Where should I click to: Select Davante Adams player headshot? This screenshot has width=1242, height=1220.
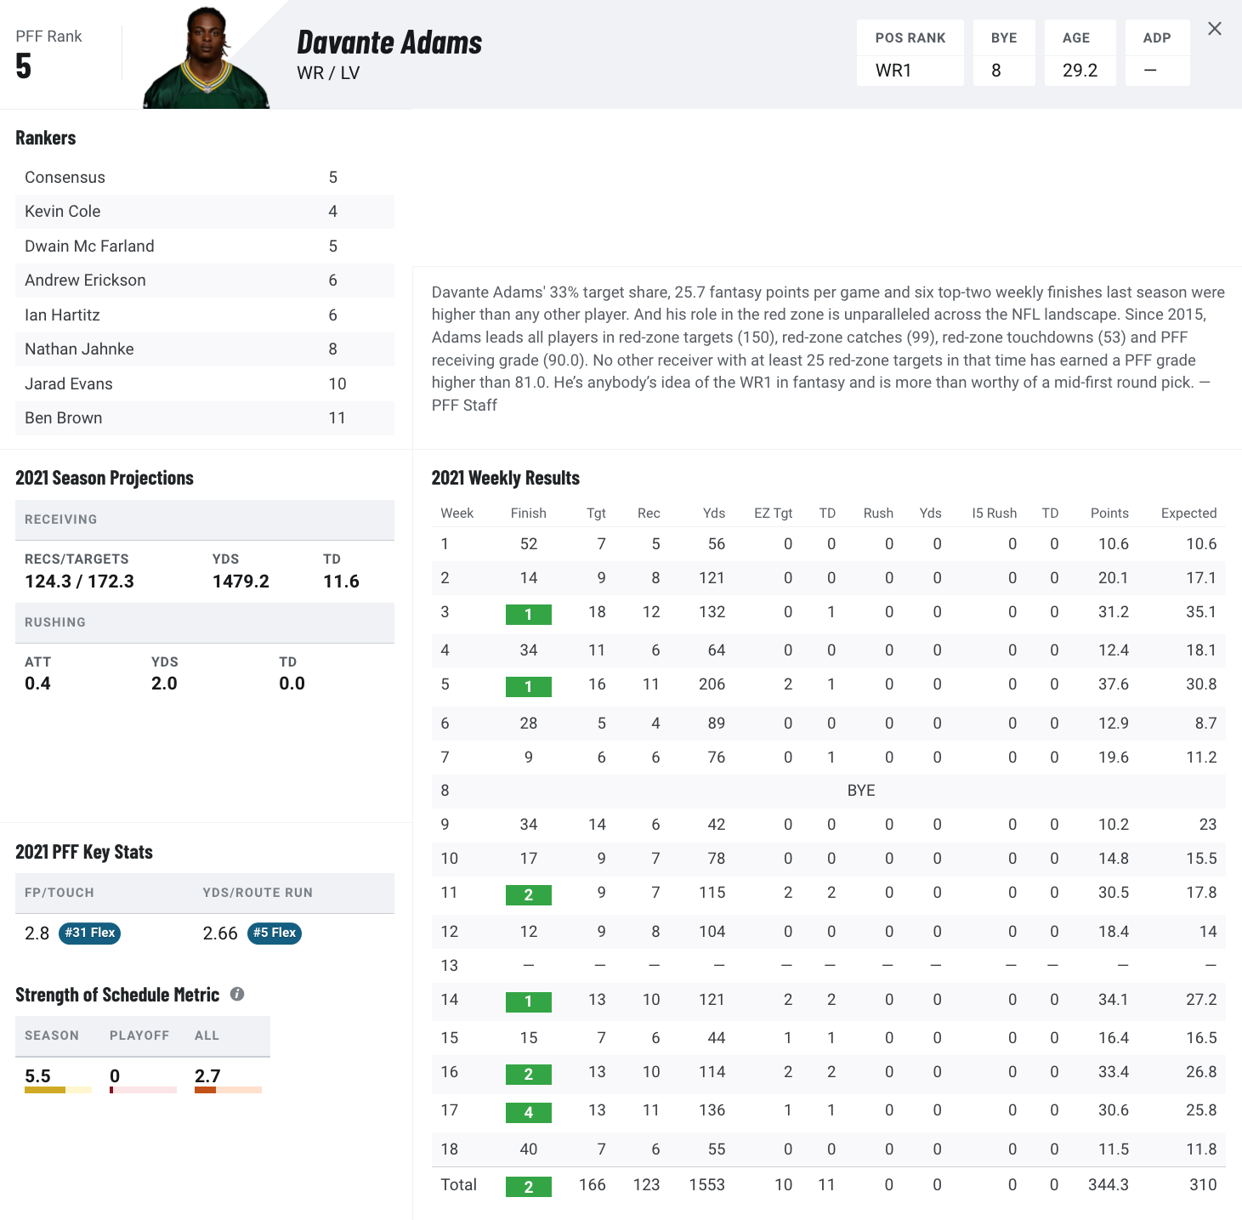click(207, 58)
